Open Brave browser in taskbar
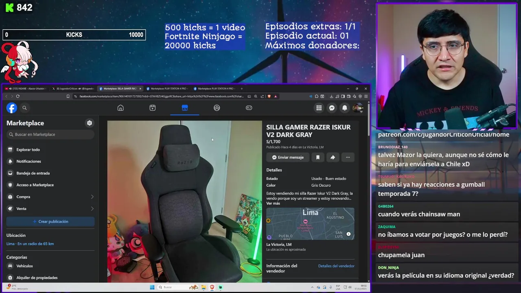The image size is (521, 293). (x=212, y=287)
